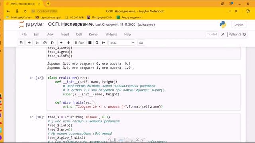The image size is (255, 143).
Task: Run the current cell
Action: pos(80,43)
